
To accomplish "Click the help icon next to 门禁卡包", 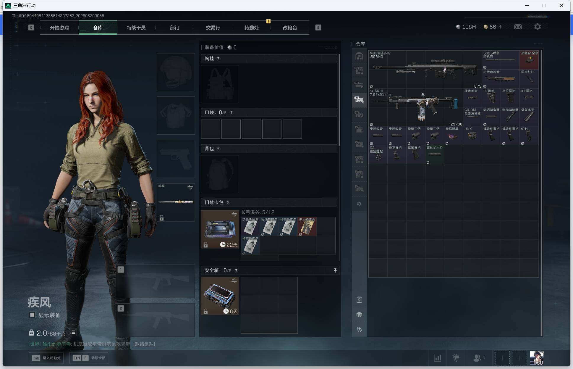I will 228,202.
